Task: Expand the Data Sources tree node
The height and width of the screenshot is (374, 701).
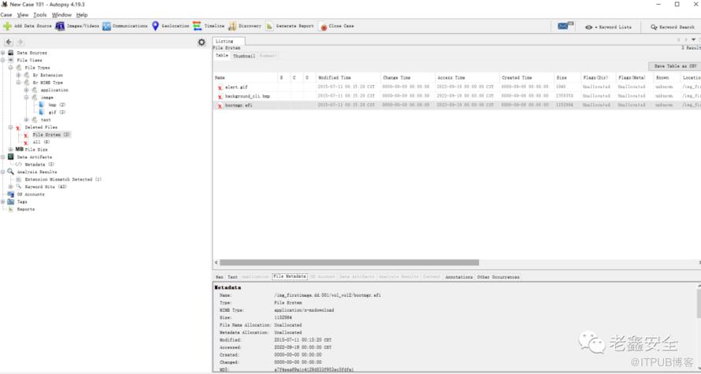Action: coord(3,53)
